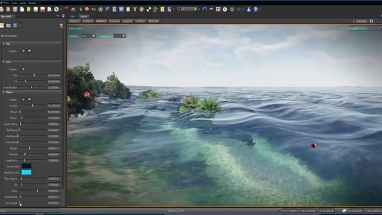Open the Angle Snap dropdown
Screen dimensions: 382x215
(119, 36)
